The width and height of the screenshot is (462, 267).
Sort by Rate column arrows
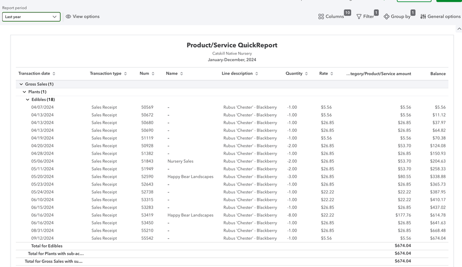[332, 74]
